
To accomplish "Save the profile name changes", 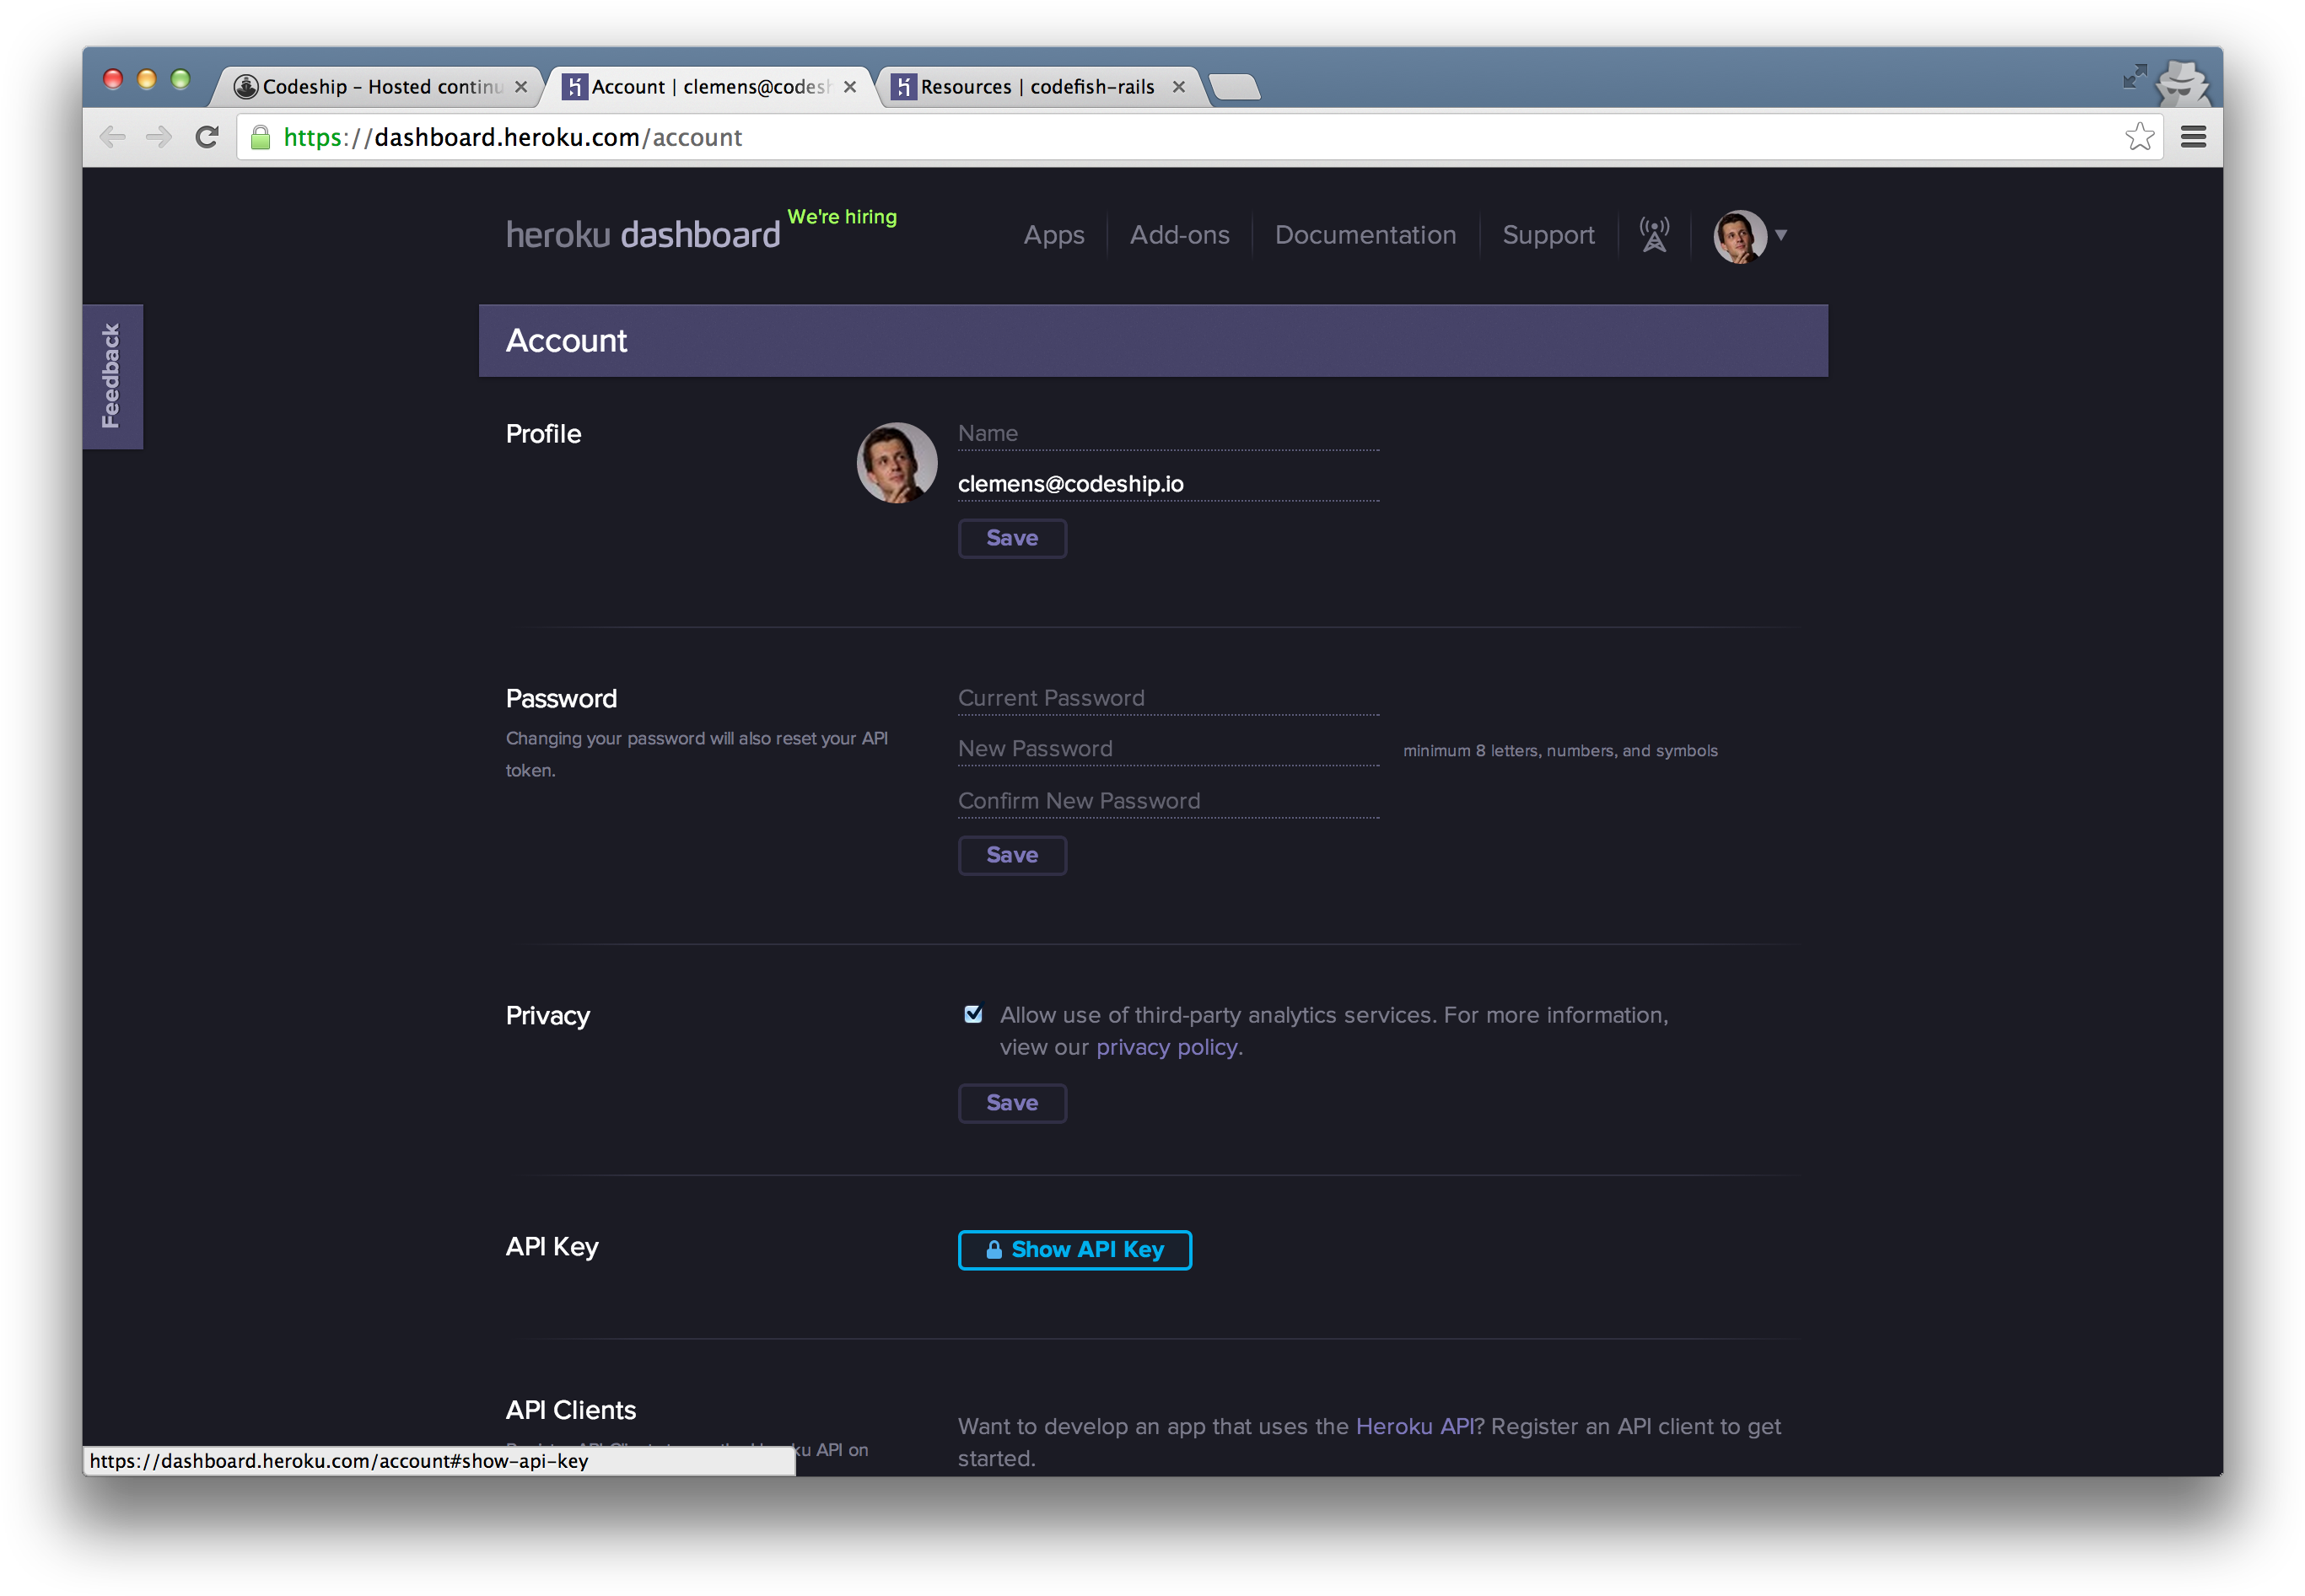I will point(1011,538).
